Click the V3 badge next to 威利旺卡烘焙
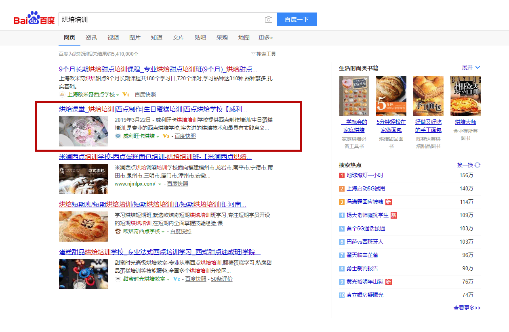The height and width of the screenshot is (332, 509). tap(166, 136)
